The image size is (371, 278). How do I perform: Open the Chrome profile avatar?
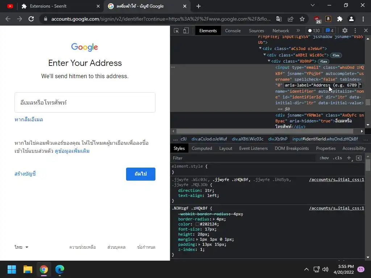coord(351,19)
